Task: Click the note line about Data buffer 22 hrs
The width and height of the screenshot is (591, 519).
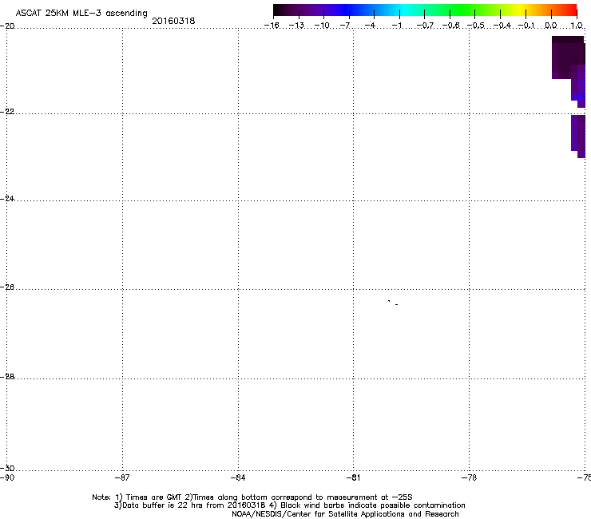Action: (x=289, y=505)
